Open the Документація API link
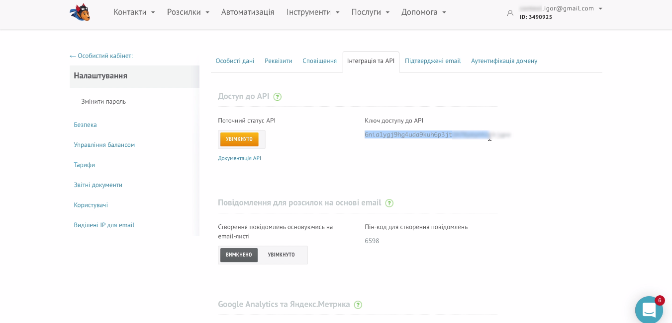The image size is (672, 323). 239,158
